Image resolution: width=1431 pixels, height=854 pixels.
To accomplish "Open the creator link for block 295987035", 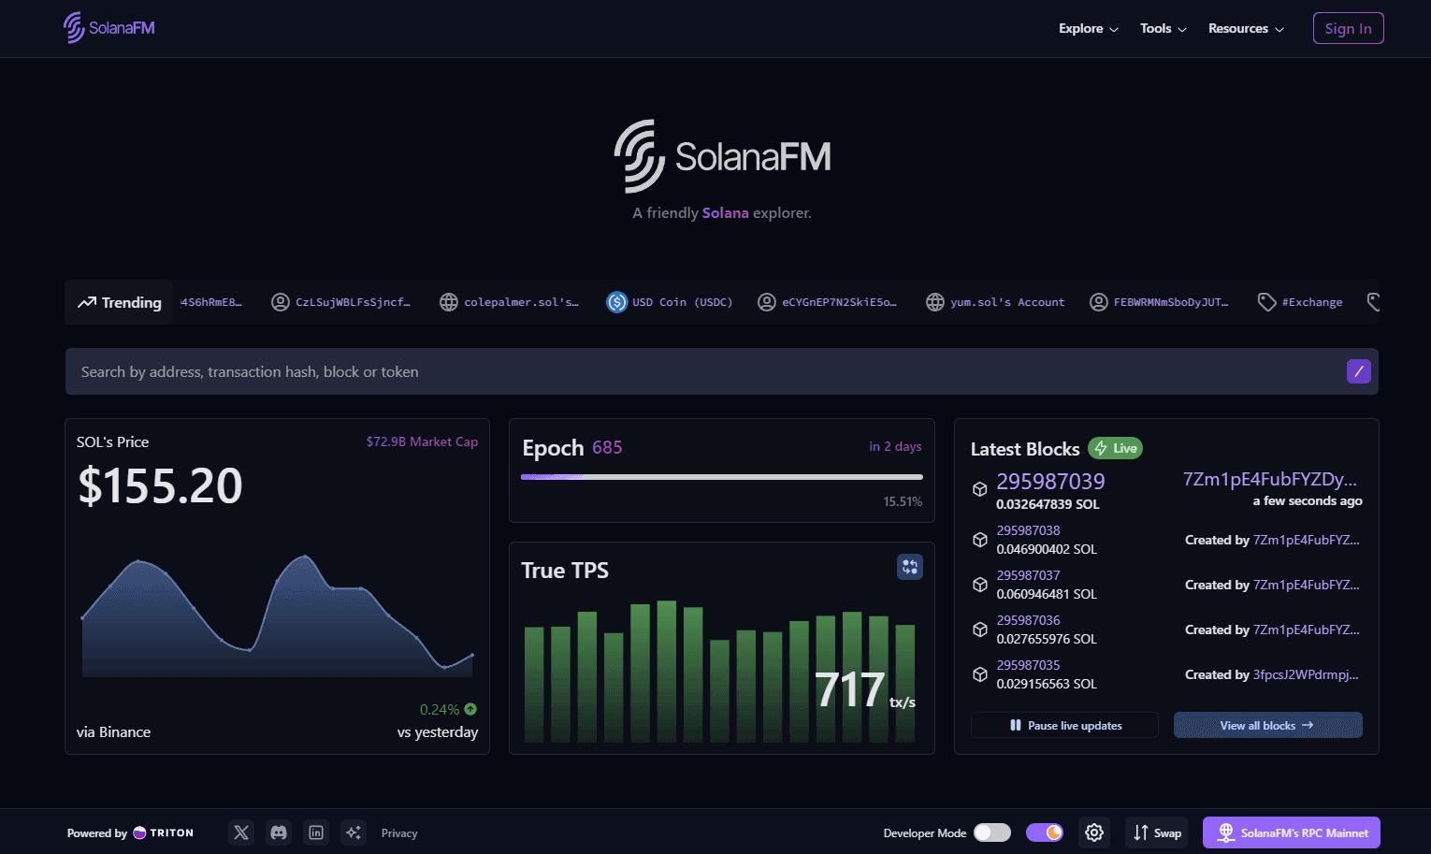I will pyautogui.click(x=1306, y=674).
